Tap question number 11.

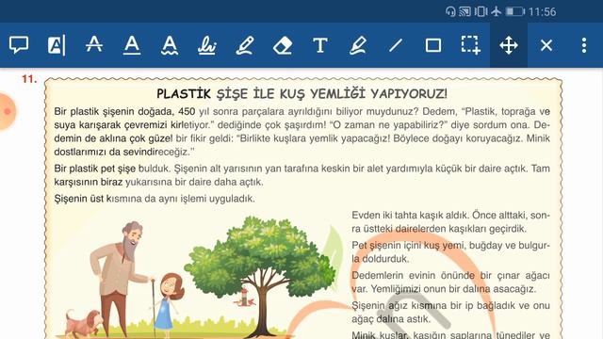coord(29,79)
